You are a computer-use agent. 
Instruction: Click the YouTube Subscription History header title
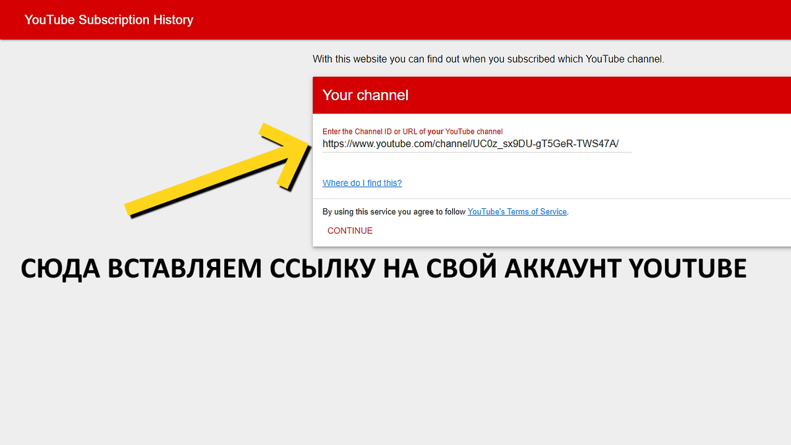[x=109, y=20]
